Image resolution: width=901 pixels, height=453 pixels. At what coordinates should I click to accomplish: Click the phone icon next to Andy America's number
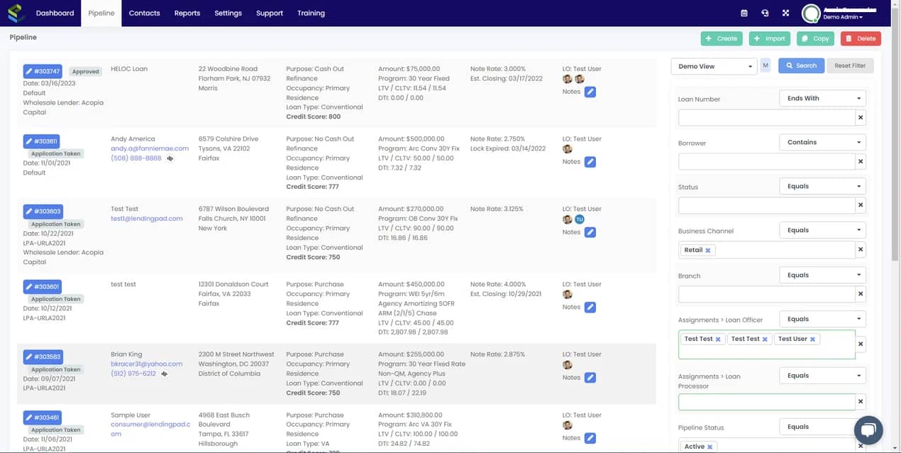click(x=170, y=159)
